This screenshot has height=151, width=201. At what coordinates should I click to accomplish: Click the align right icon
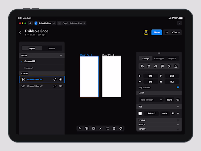coord(156,66)
